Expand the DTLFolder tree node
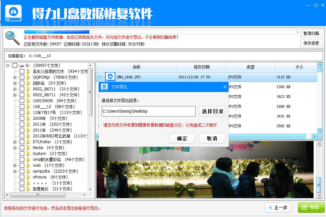The width and height of the screenshot is (326, 217). (15, 142)
